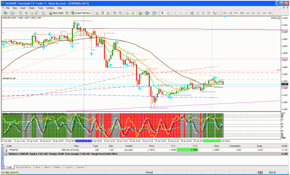
Task: Open the Indicators list dropdown
Action: [x=141, y=13]
